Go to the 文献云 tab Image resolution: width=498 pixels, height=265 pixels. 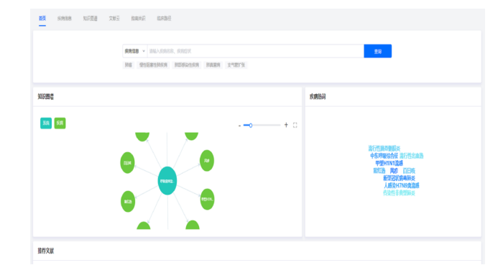click(114, 19)
